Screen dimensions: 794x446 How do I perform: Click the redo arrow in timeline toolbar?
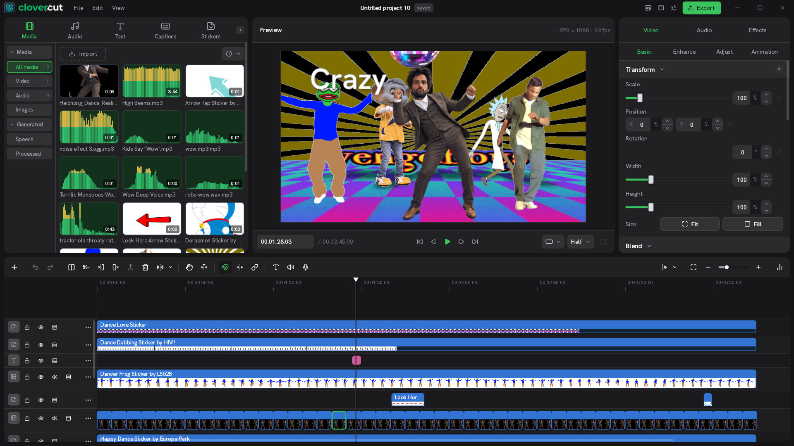pyautogui.click(x=50, y=268)
